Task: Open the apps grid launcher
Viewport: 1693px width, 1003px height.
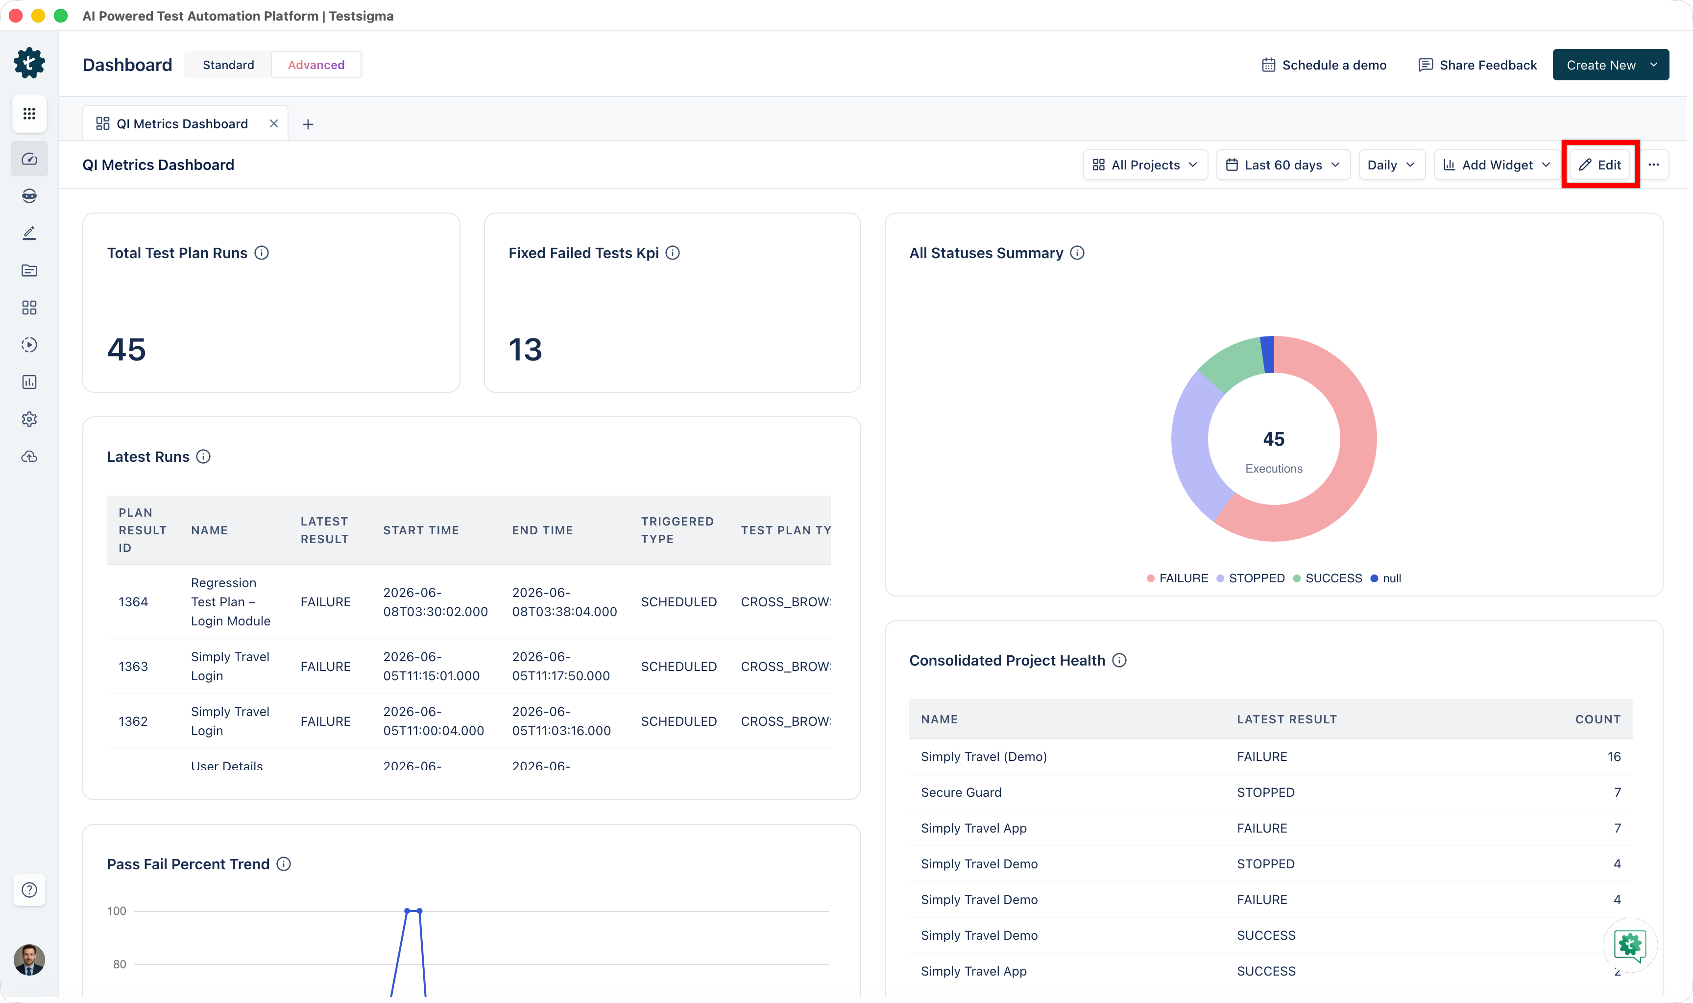Action: [x=29, y=114]
